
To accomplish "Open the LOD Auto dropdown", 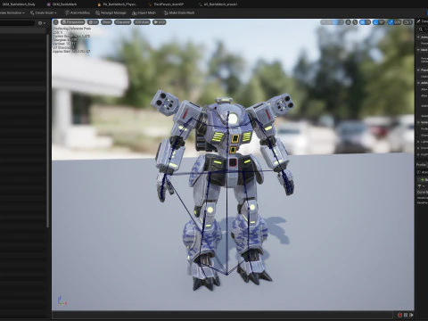I will pos(142,22).
